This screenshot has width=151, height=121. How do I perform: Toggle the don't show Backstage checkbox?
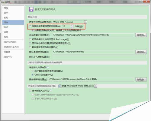click(30, 39)
